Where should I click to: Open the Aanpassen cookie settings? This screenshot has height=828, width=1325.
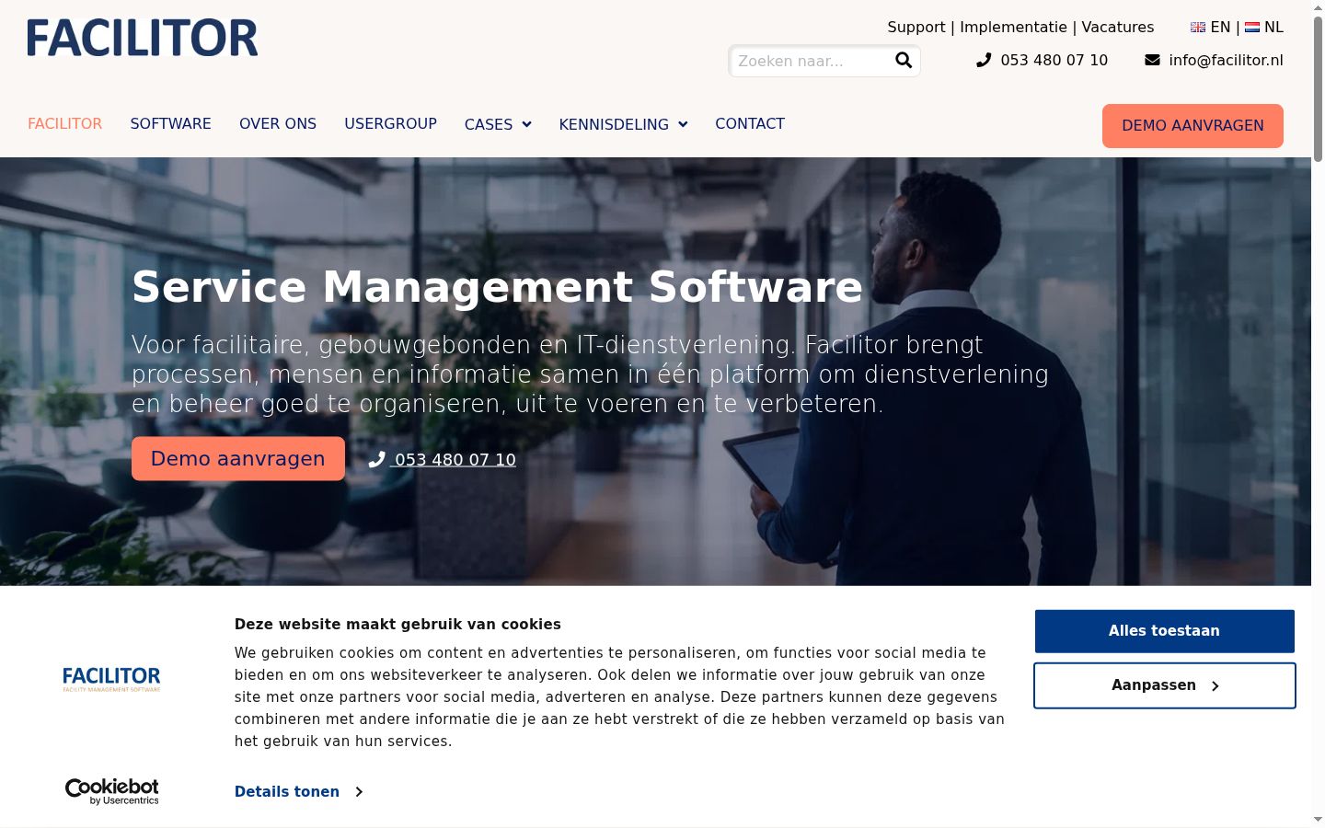tap(1165, 685)
